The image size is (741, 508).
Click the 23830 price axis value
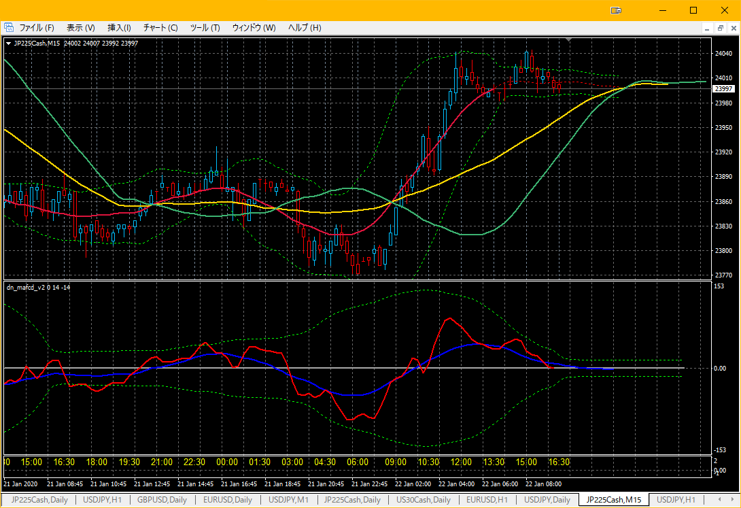(x=723, y=226)
